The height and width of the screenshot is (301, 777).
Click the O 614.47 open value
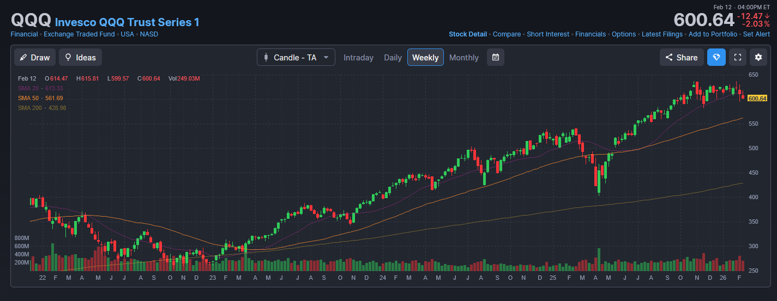(56, 78)
